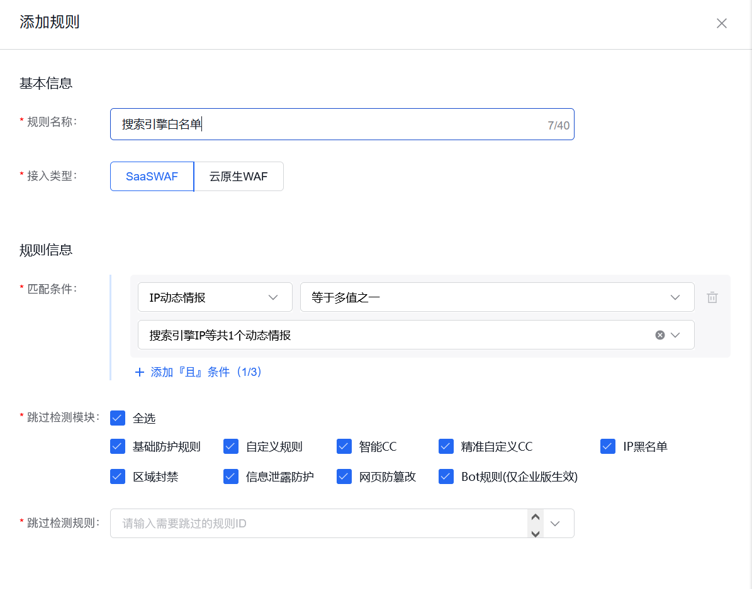Click the 跳过检测规则 input field
Screen dimensions: 752x589
(315, 523)
